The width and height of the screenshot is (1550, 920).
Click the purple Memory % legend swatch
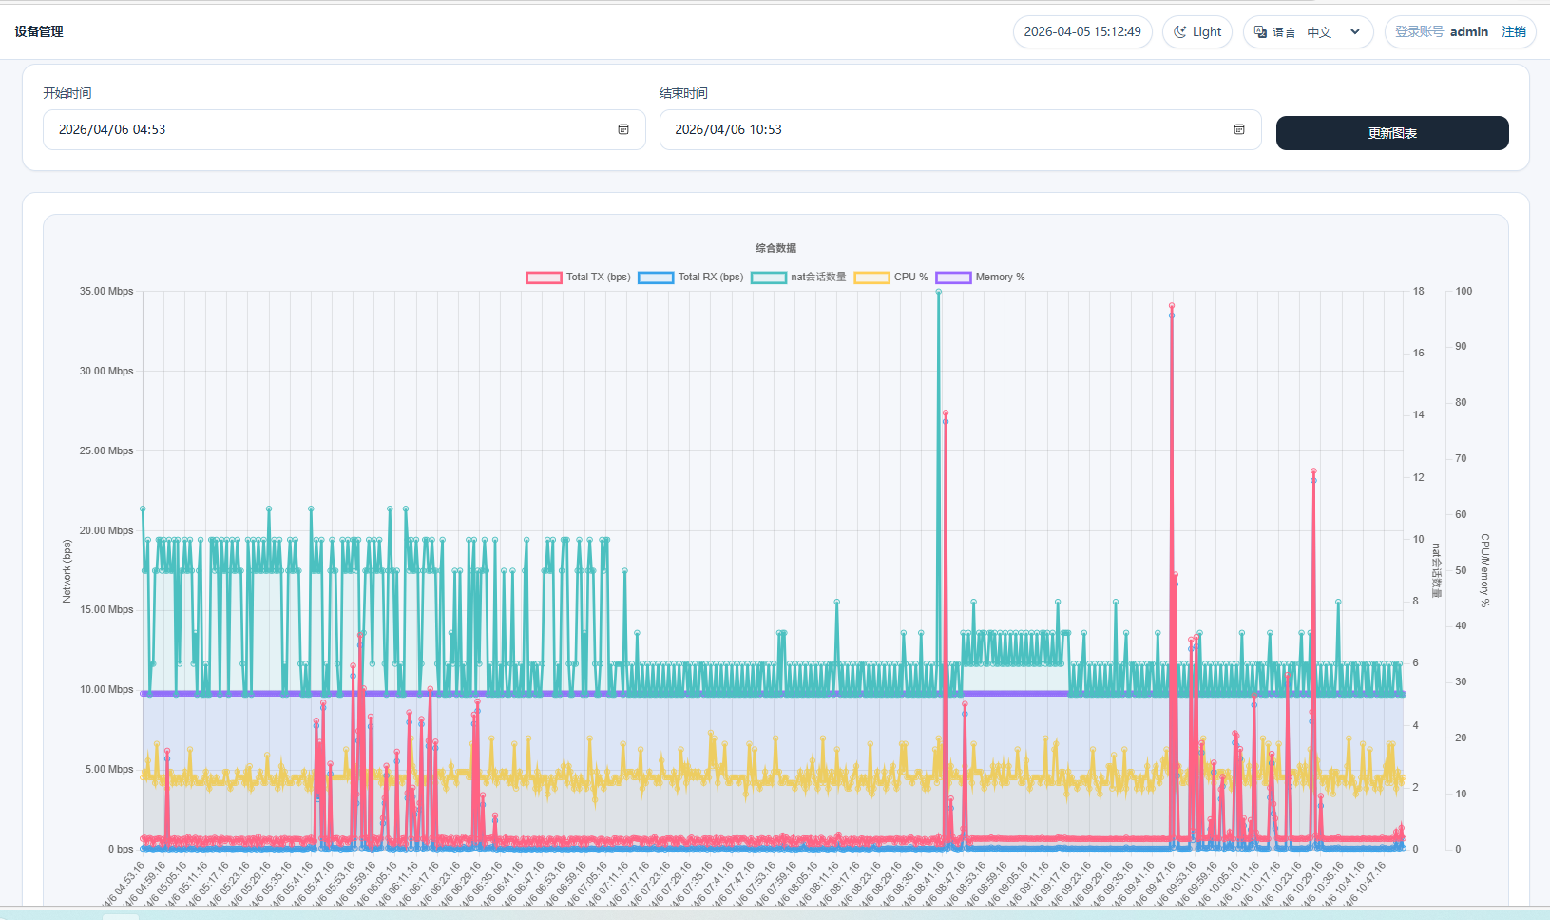[953, 278]
